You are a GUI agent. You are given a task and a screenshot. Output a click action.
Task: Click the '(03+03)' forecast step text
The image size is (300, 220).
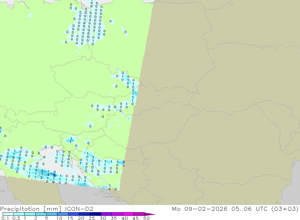(285, 209)
